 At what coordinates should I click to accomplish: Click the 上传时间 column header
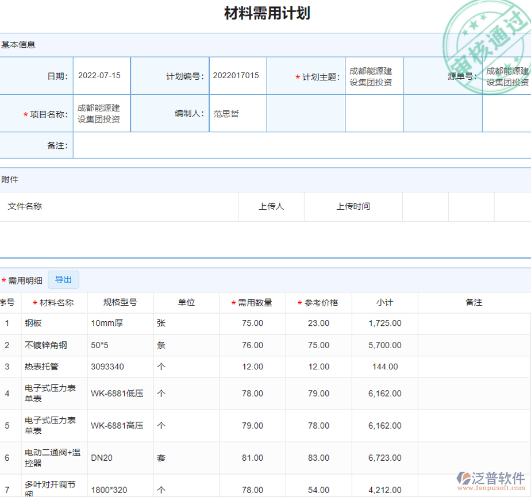(x=353, y=206)
